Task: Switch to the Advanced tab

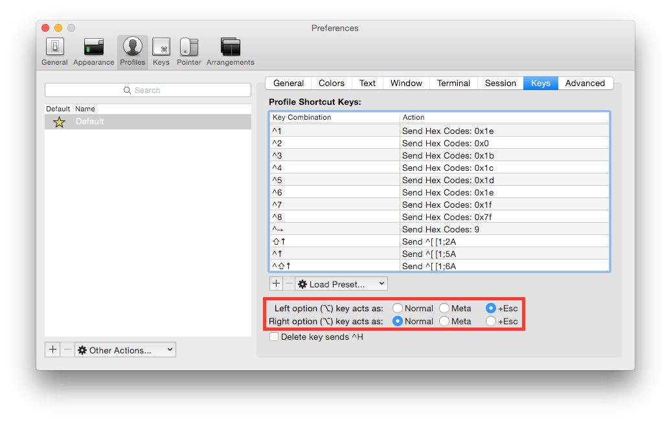Action: tap(585, 83)
